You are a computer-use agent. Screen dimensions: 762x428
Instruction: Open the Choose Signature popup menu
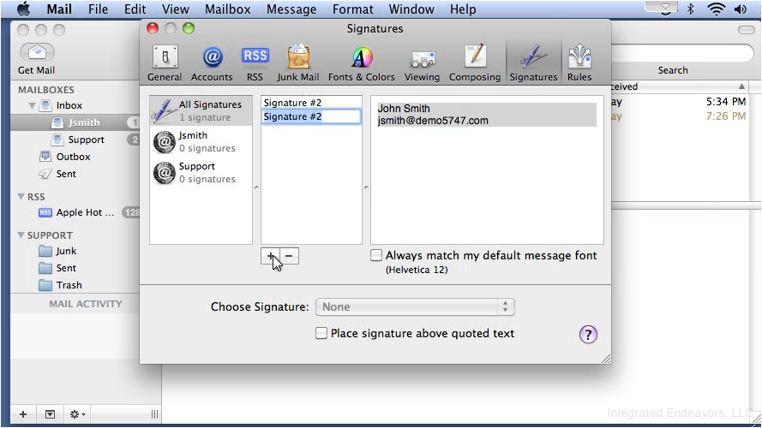(x=415, y=306)
